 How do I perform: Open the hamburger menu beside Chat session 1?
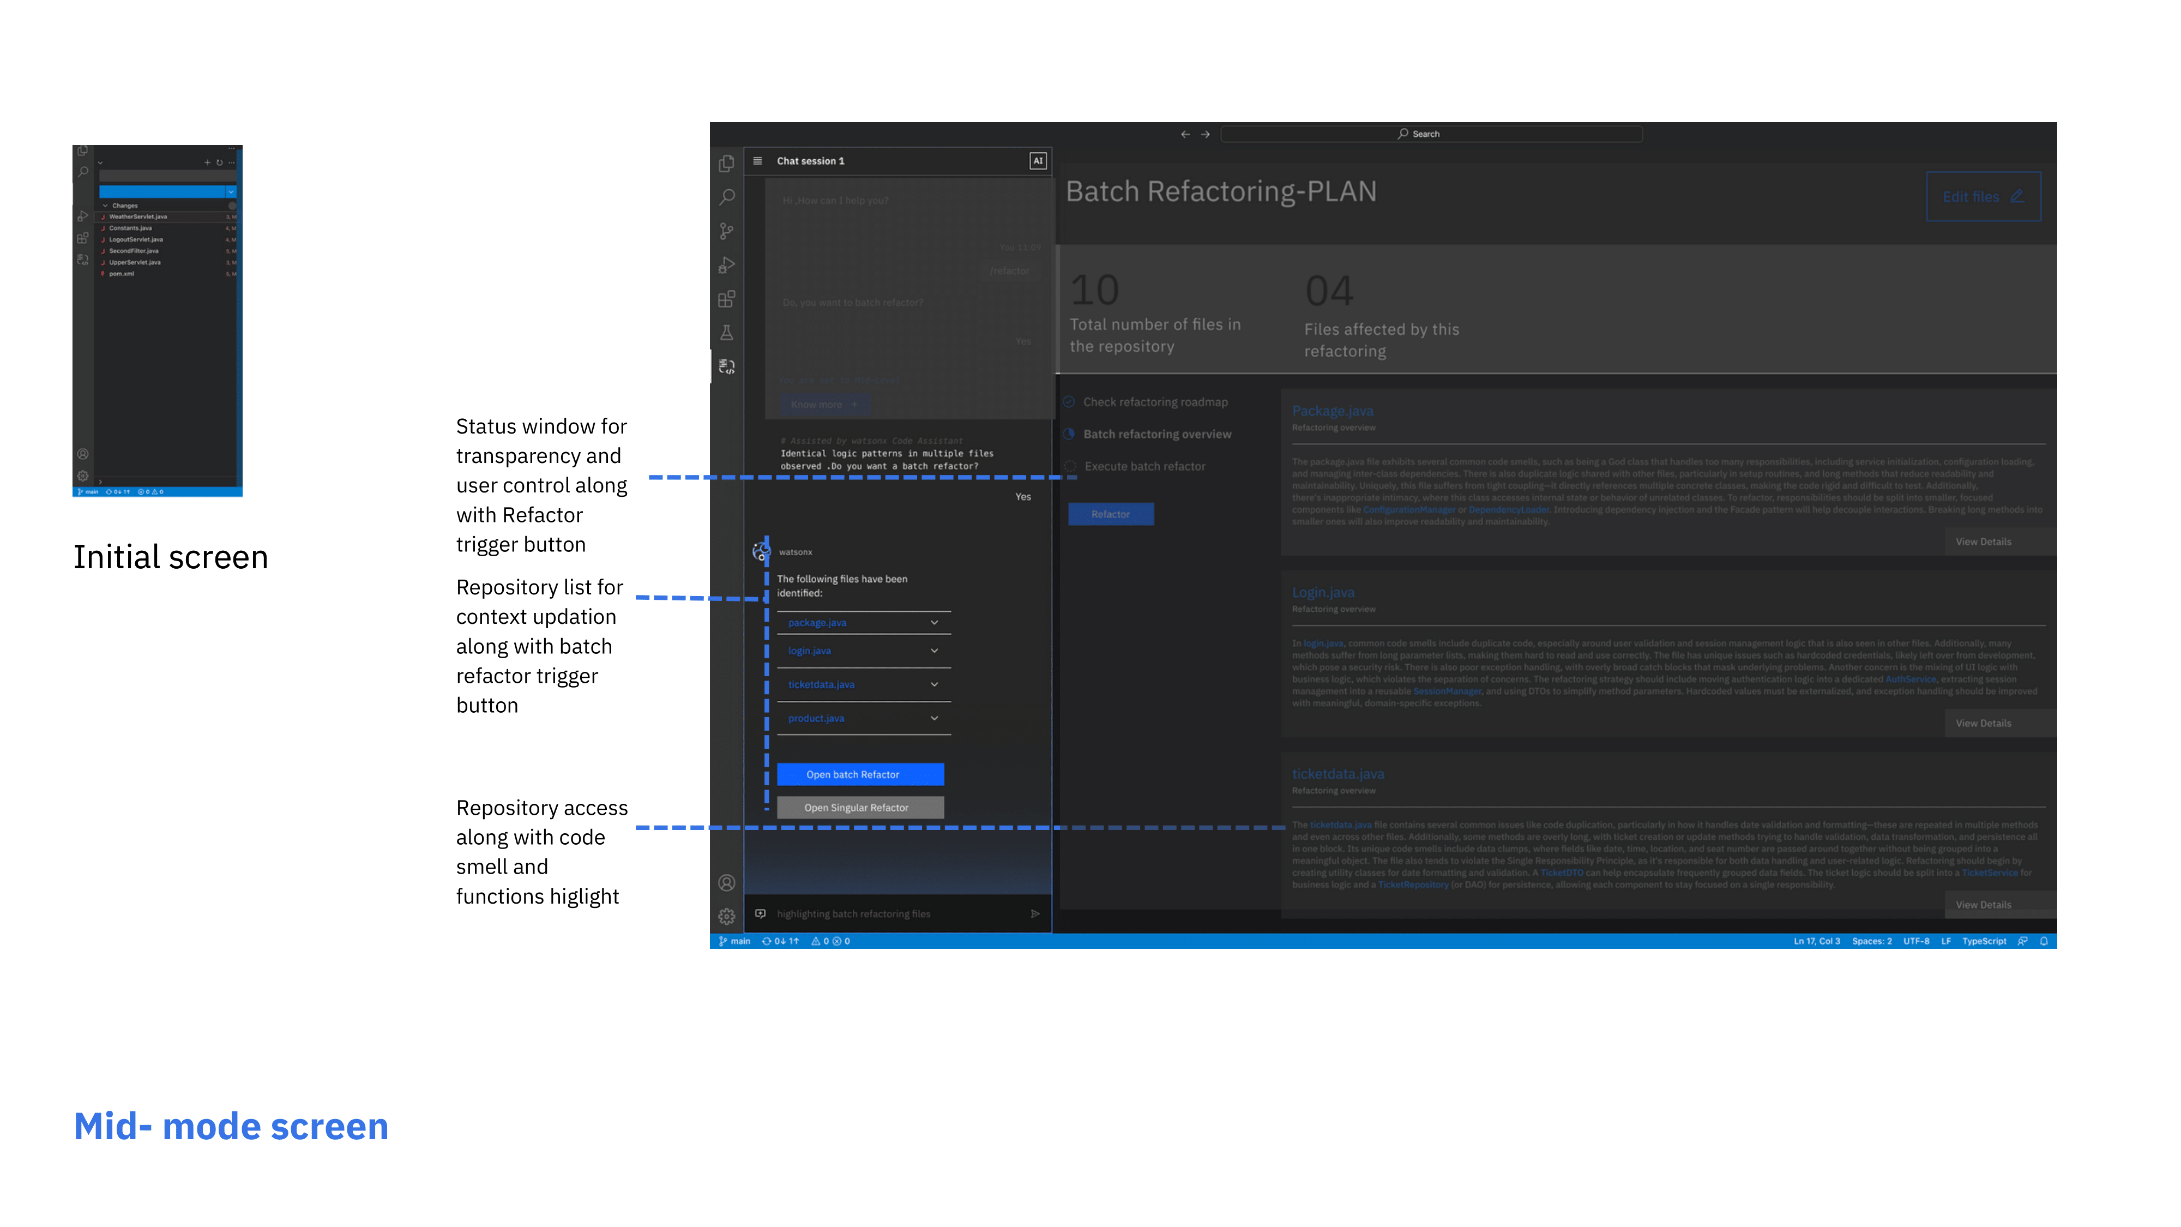pyautogui.click(x=758, y=161)
